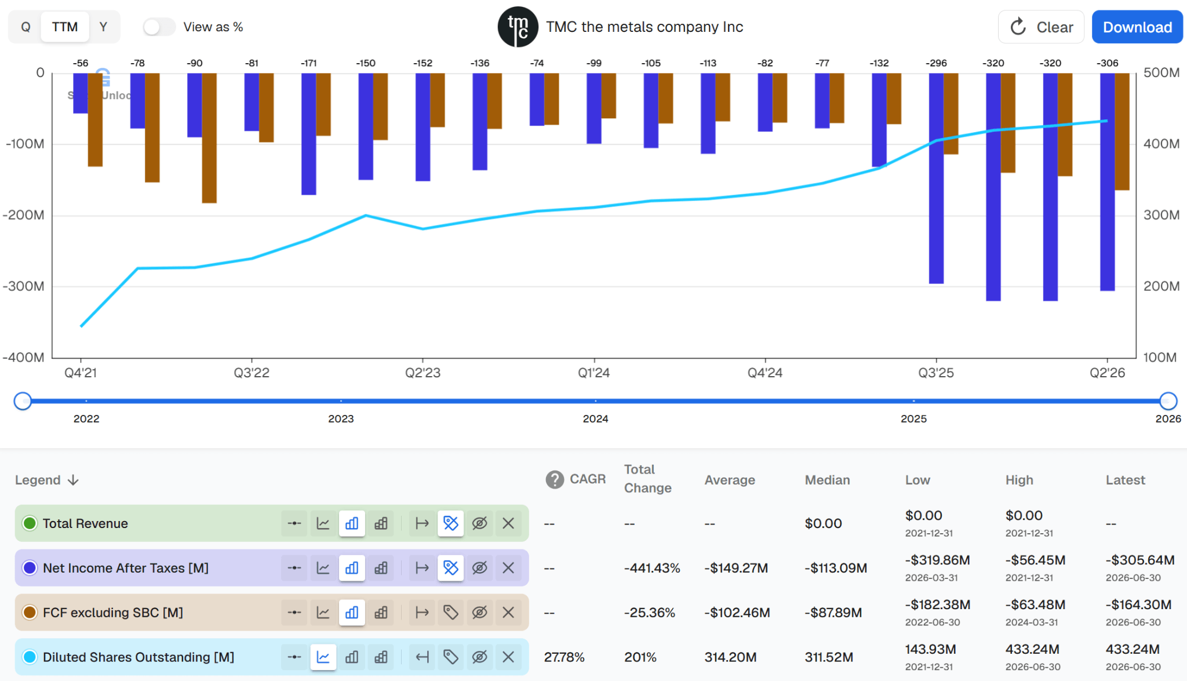Toggle label tag icon for Net Income After Taxes
Viewport: 1187px width, 681px height.
pos(450,568)
